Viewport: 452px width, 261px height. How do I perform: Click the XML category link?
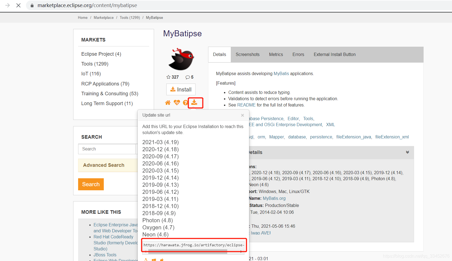tap(330, 125)
